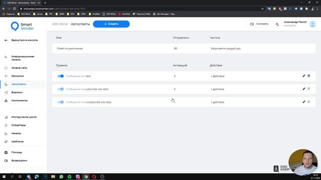Click the Помощь sidebar icon

pos(6,152)
